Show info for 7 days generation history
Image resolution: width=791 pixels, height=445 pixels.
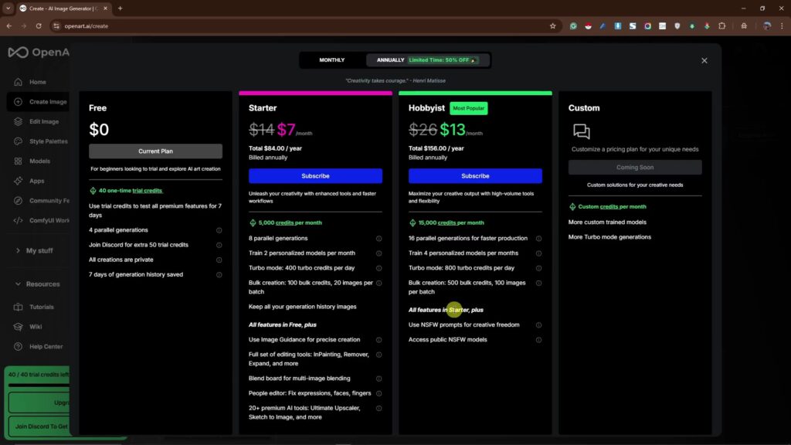coord(219,275)
